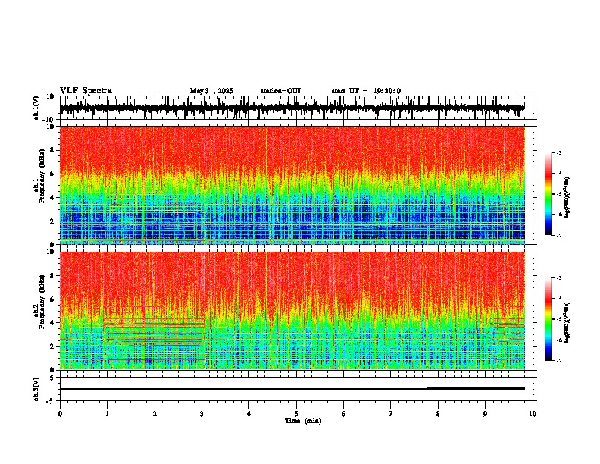Click the "-3" tick on ch.1 colorbar
Viewport: 600px width, 464px height.
[x=559, y=153]
